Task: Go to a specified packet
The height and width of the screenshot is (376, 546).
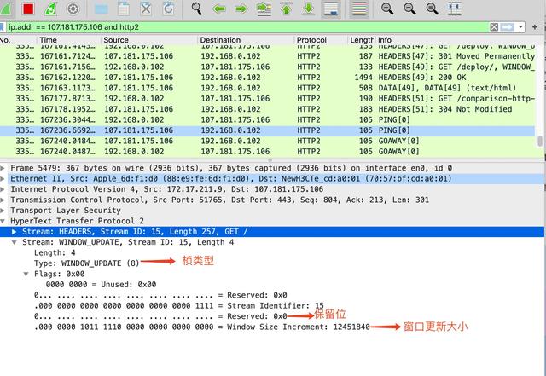Action: 264,9
